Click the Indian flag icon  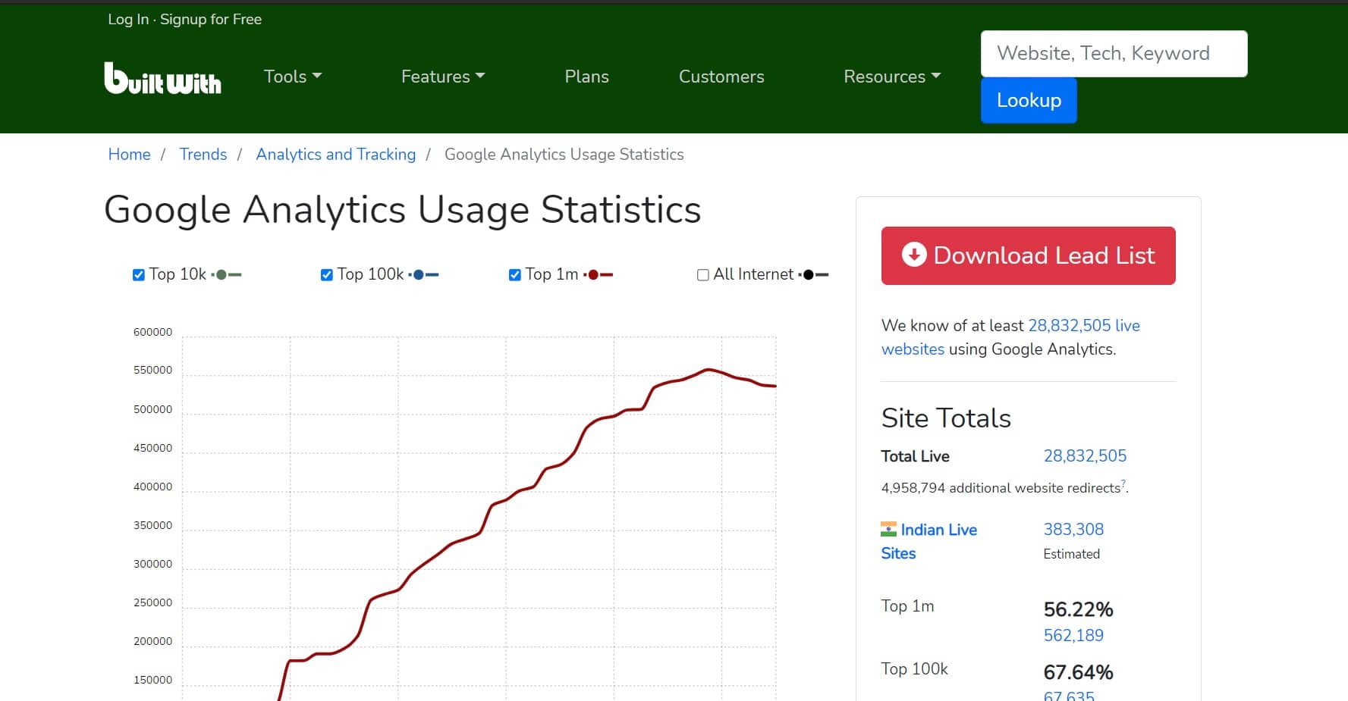(888, 529)
